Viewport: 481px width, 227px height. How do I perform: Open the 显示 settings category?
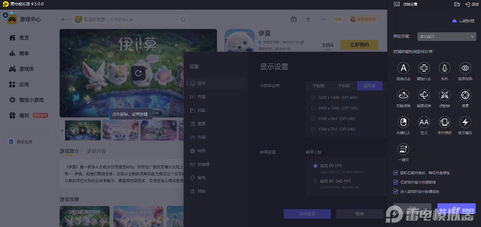(216, 83)
